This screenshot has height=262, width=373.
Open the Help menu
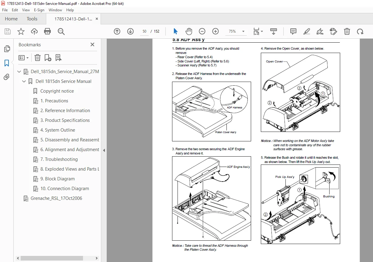click(70, 10)
